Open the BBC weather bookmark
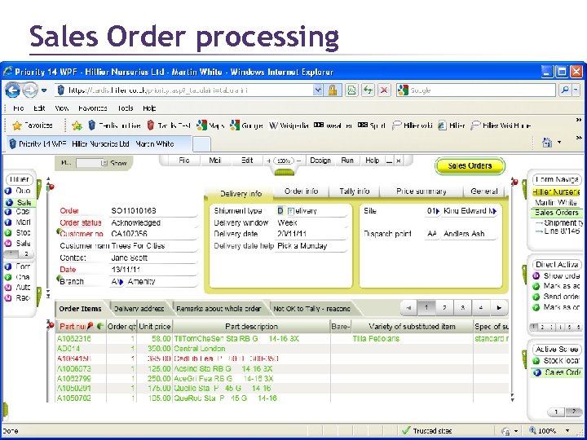The width and height of the screenshot is (587, 440). coord(333,125)
